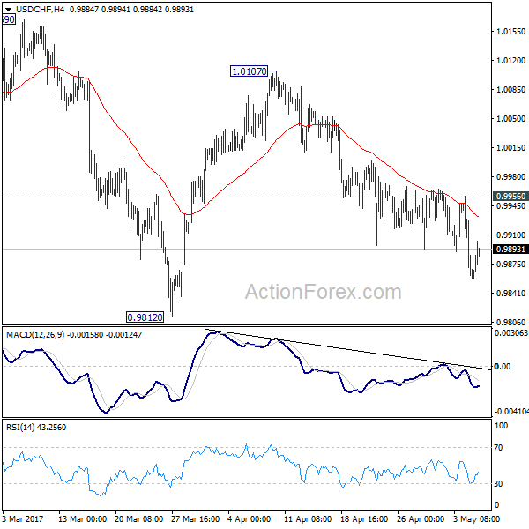Click the 0.99560 dashed level price tag
The width and height of the screenshot is (529, 529).
coord(510,196)
